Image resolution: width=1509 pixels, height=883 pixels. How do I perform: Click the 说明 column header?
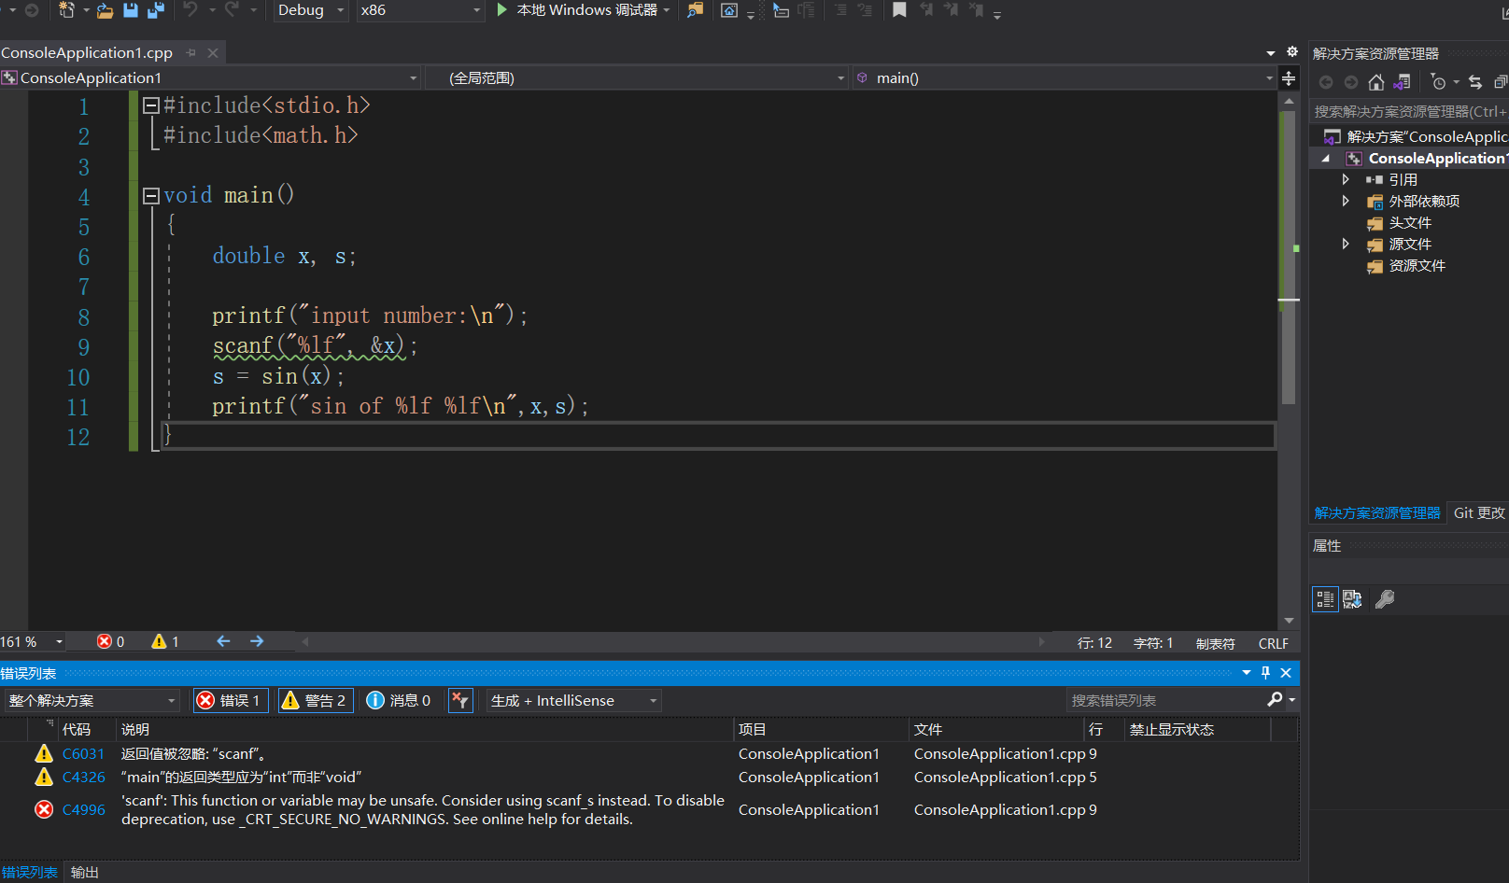click(x=425, y=729)
